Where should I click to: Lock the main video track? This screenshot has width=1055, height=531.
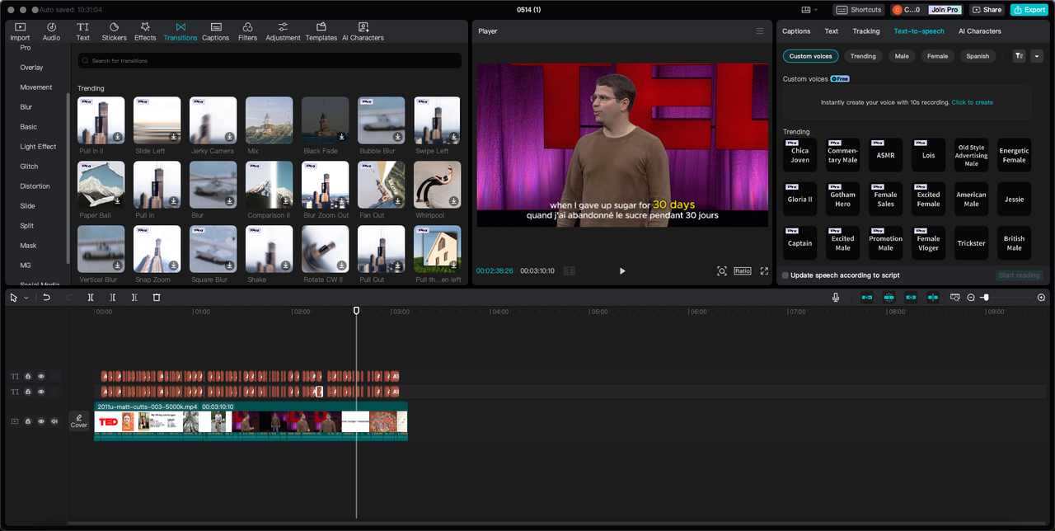click(x=28, y=421)
